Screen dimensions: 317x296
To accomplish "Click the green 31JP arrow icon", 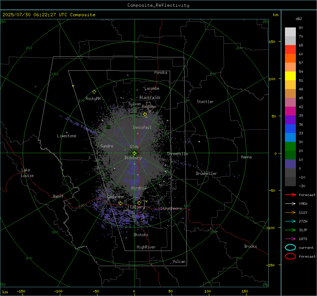I will 290,230.
